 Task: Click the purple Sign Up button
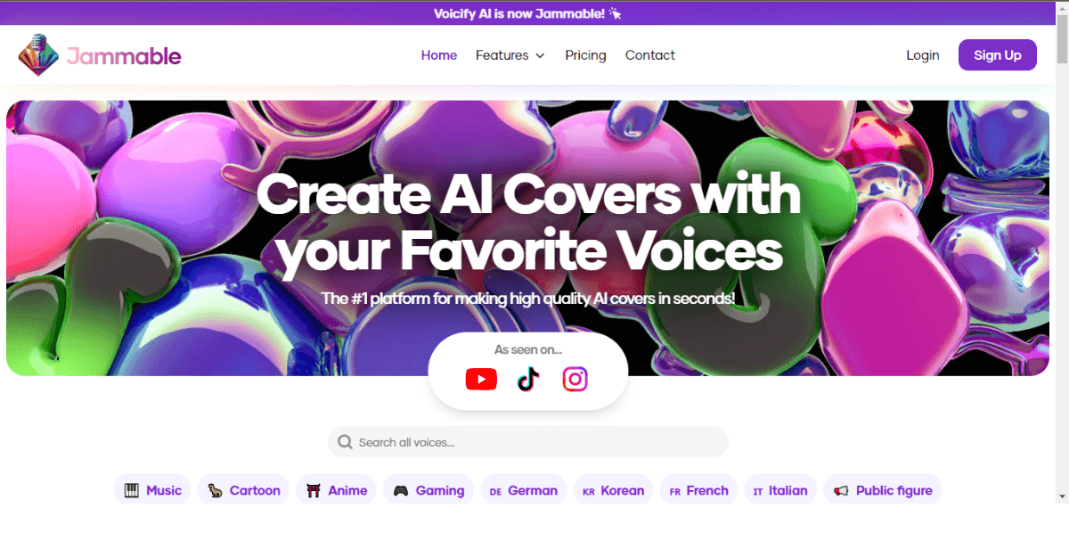[x=998, y=55]
